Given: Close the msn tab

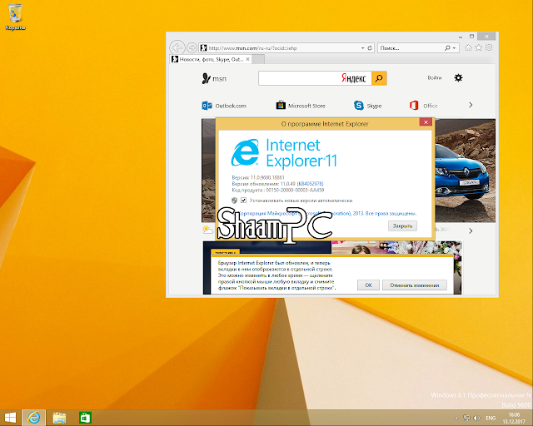Looking at the screenshot, I should (248, 59).
